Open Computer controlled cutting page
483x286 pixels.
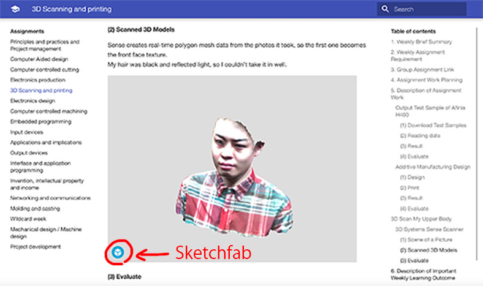coord(44,70)
